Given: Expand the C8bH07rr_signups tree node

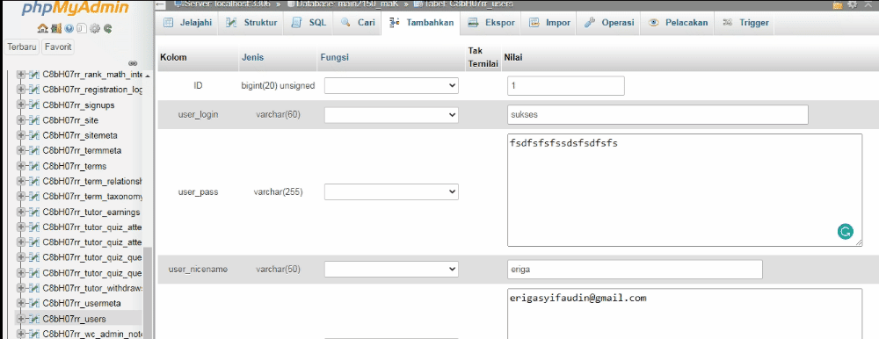Looking at the screenshot, I should 21,105.
